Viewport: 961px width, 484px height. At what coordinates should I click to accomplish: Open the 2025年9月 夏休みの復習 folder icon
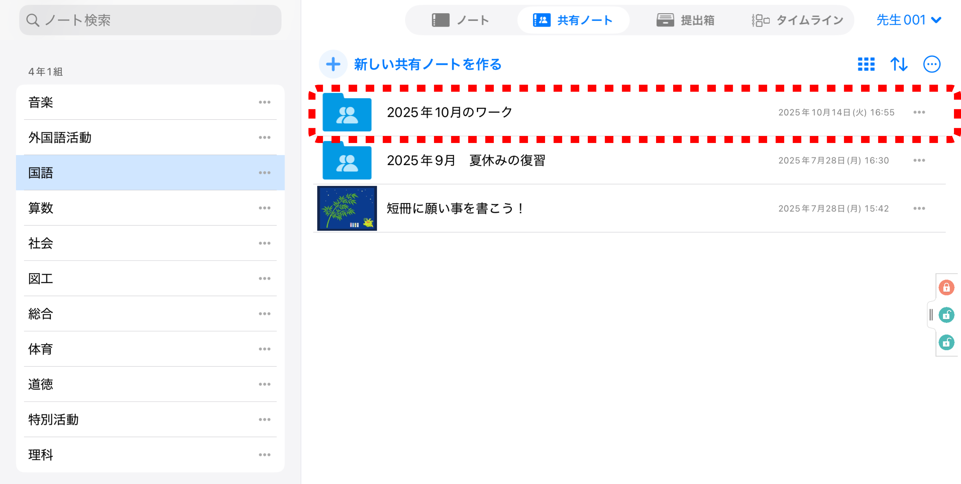(x=347, y=161)
